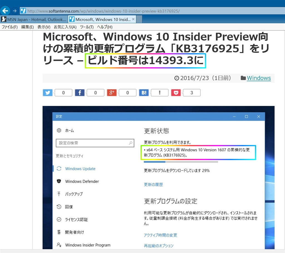Open the ファイル(F) menu

pos(10,27)
